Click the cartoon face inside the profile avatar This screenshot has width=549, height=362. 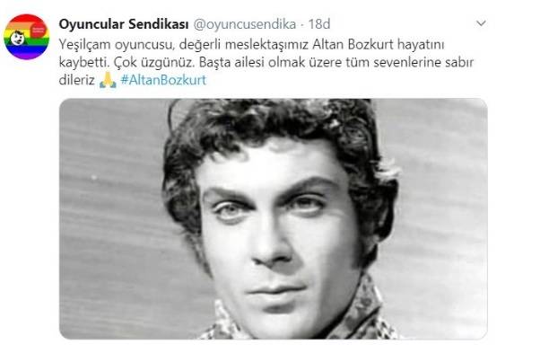[18, 38]
